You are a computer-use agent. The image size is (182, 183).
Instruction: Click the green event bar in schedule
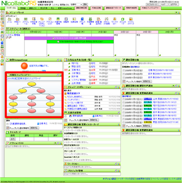80,42
